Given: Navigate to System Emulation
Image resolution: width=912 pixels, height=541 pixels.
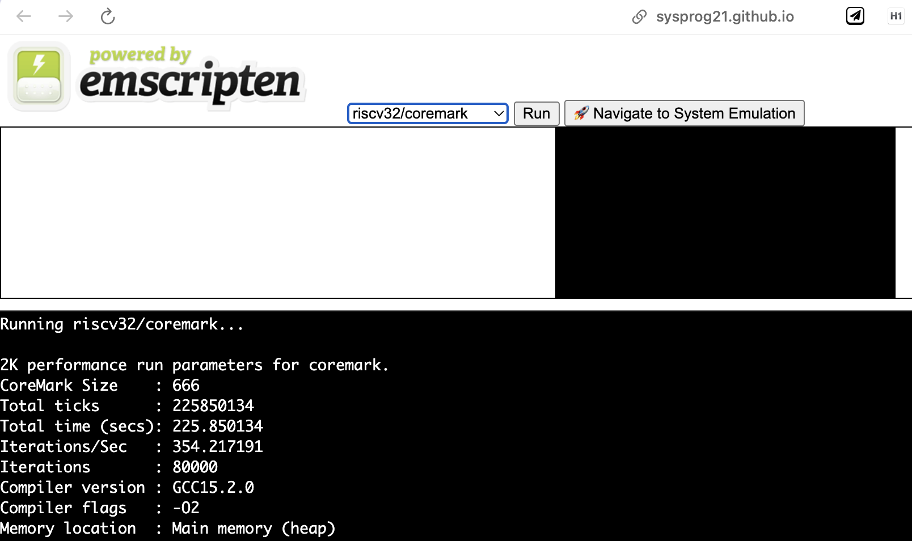Looking at the screenshot, I should (x=694, y=113).
